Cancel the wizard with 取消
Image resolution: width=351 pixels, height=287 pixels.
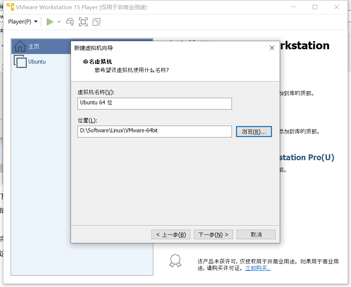coord(256,234)
